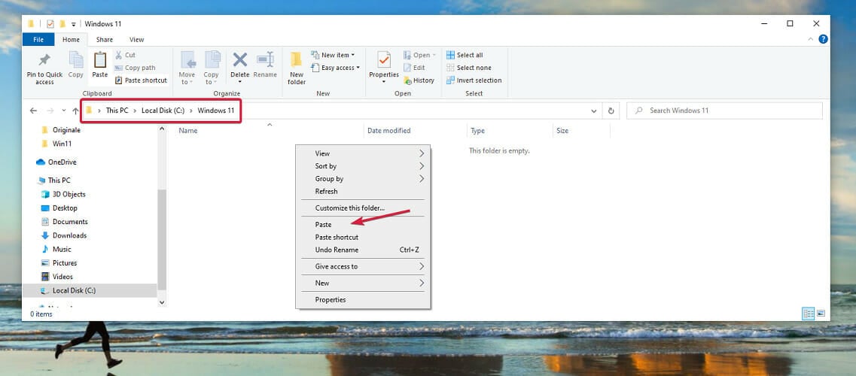
Task: Click the Copy to icon
Action: point(212,60)
